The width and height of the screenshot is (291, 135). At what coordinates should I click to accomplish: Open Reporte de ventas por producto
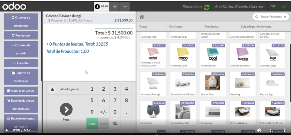21,104
